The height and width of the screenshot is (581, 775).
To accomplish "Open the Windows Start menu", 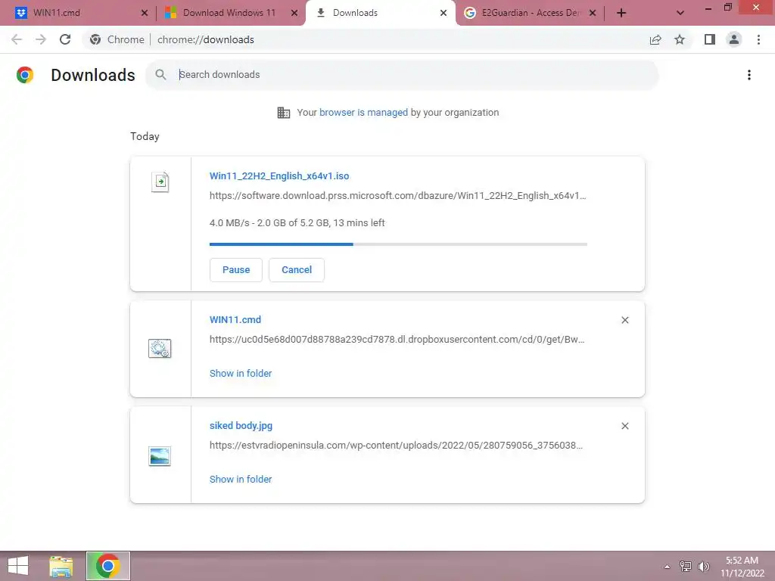I will pos(18,566).
